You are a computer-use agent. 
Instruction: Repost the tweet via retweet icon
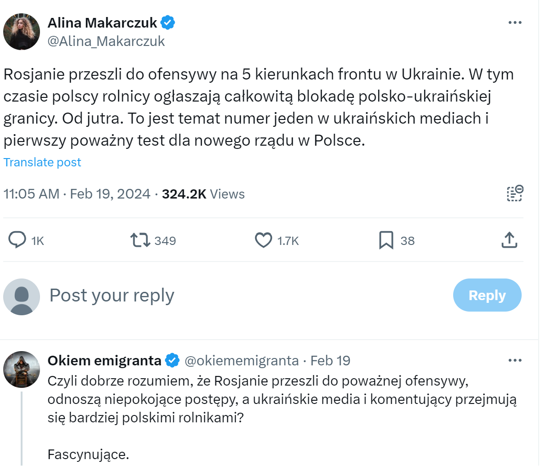(140, 240)
